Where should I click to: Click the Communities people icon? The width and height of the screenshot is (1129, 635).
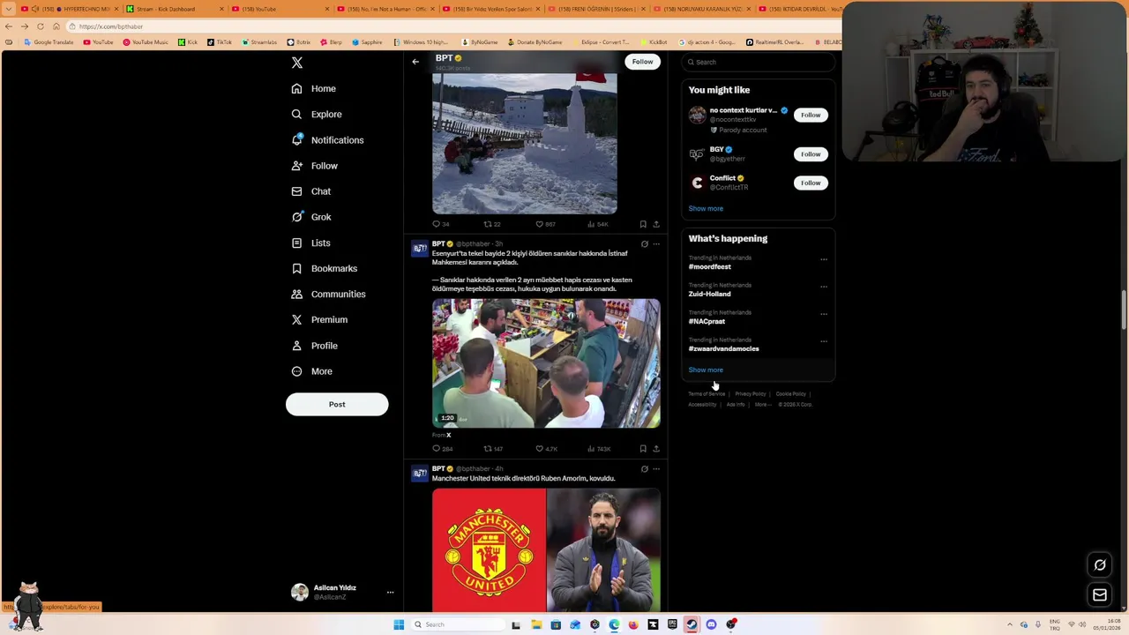[x=296, y=294]
